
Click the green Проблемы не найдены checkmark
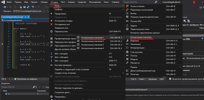click(15, 79)
